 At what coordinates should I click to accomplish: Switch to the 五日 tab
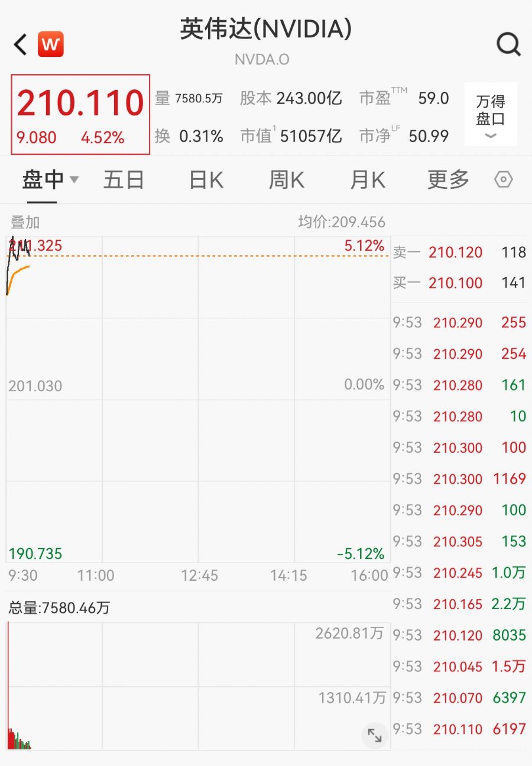tap(124, 179)
